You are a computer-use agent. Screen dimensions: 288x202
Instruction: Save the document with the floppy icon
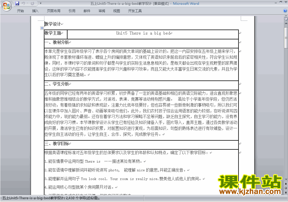tap(17, 3)
